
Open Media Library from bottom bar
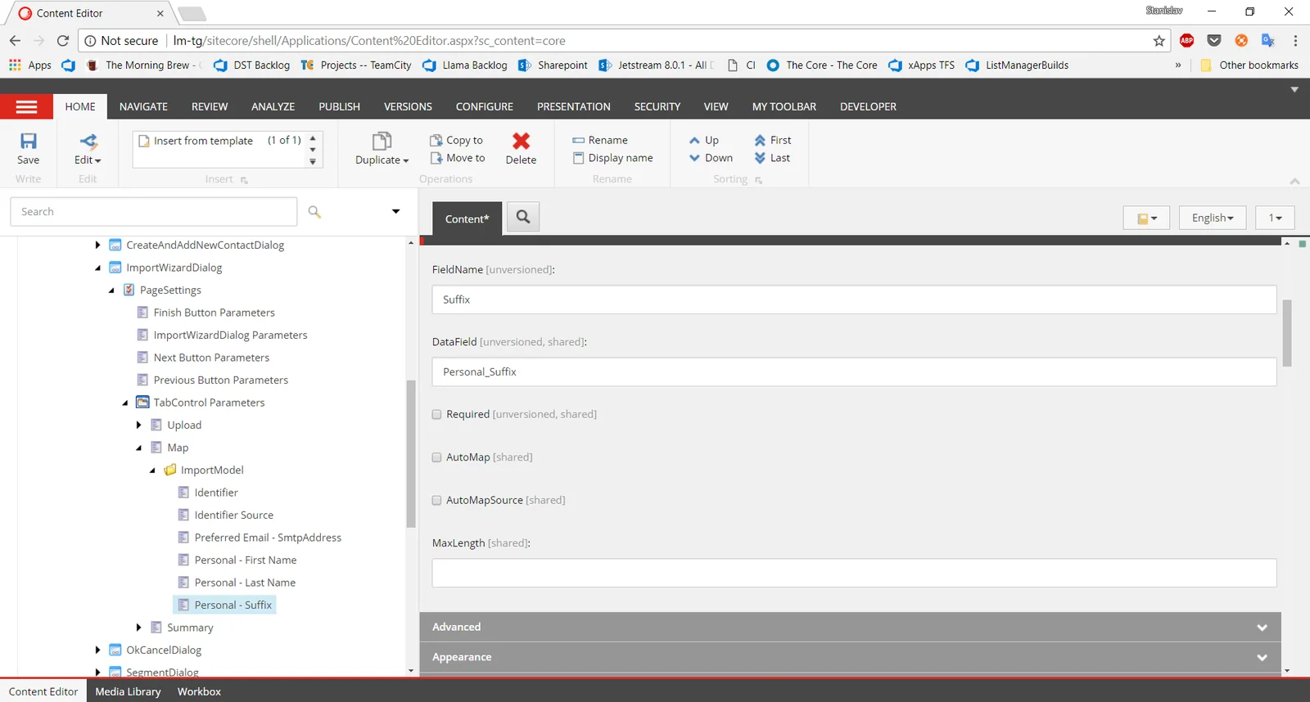tap(128, 691)
